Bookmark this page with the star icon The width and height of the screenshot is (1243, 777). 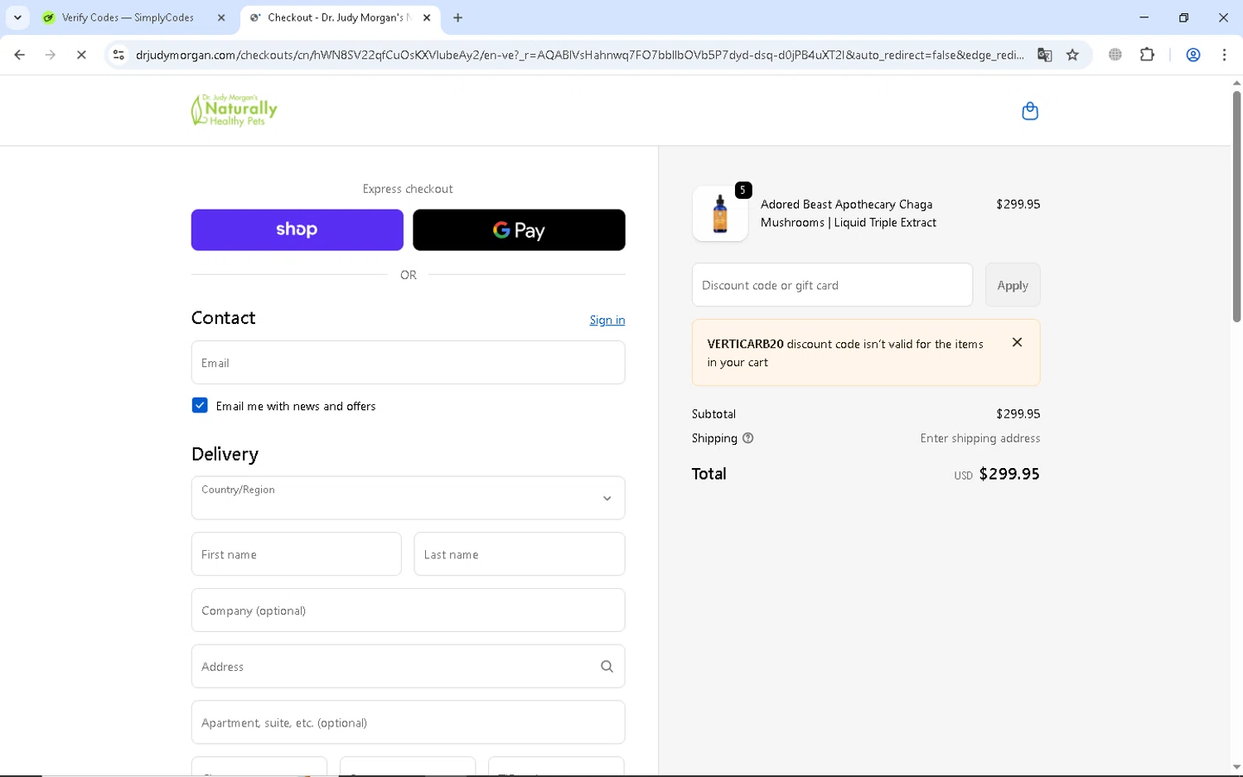1072,55
